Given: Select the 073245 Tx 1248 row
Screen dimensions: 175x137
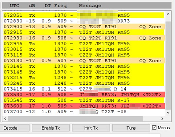Looking at the screenshot, I should 84,83.
